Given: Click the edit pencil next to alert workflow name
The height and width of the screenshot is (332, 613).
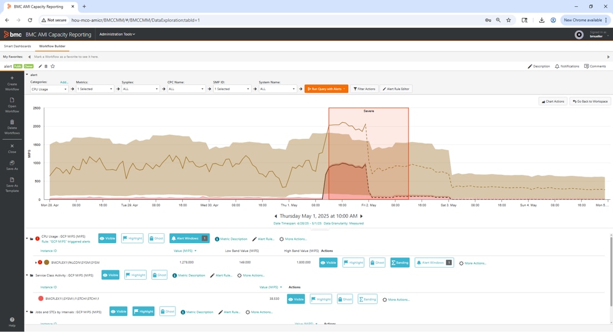Looking at the screenshot, I should point(40,66).
